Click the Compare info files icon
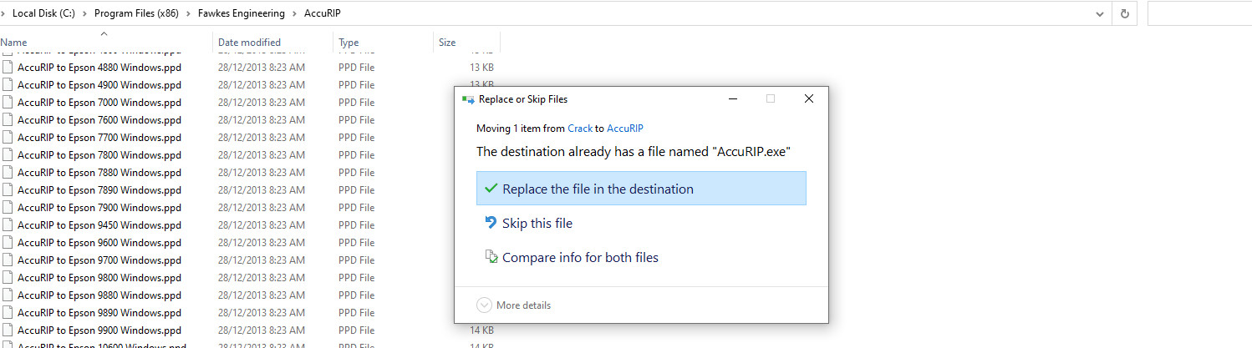The height and width of the screenshot is (348, 1252). coord(491,257)
